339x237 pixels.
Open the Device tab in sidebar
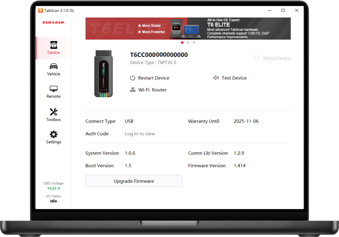(x=53, y=48)
